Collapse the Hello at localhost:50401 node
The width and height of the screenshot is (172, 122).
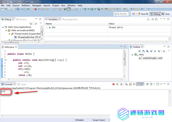[6, 30]
